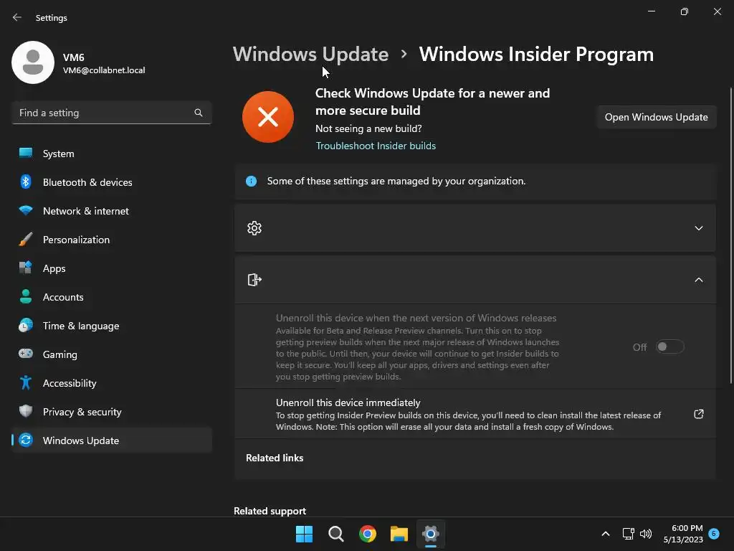Click the search magnifier in Find a setting

(x=199, y=113)
